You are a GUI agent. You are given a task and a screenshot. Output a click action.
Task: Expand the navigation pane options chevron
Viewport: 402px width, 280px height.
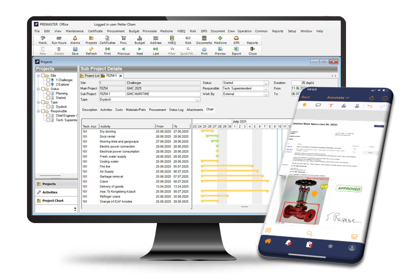click(x=75, y=209)
